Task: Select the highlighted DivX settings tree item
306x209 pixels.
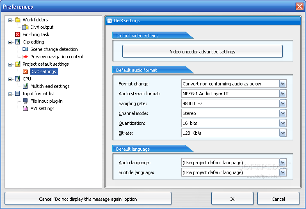Action: tap(44, 71)
